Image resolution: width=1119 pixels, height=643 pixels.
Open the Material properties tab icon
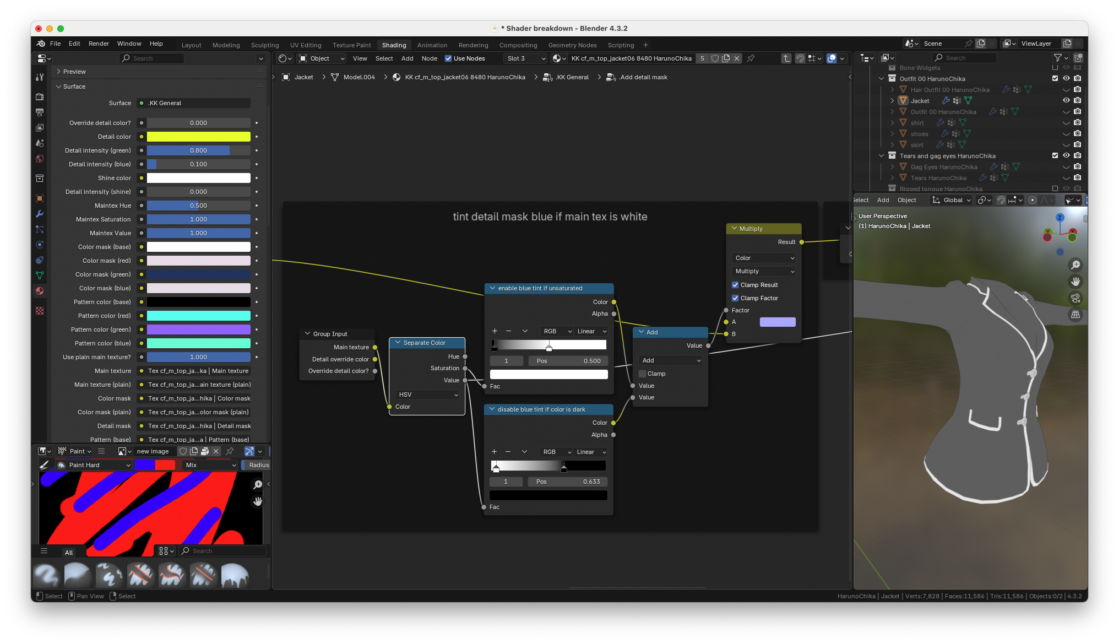click(x=40, y=291)
